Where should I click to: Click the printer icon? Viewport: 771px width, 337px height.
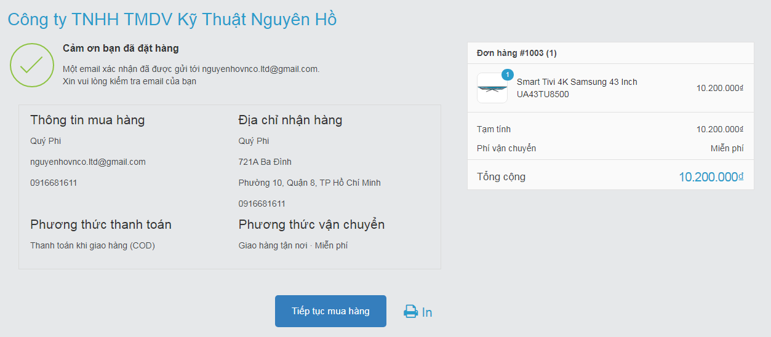(x=410, y=312)
